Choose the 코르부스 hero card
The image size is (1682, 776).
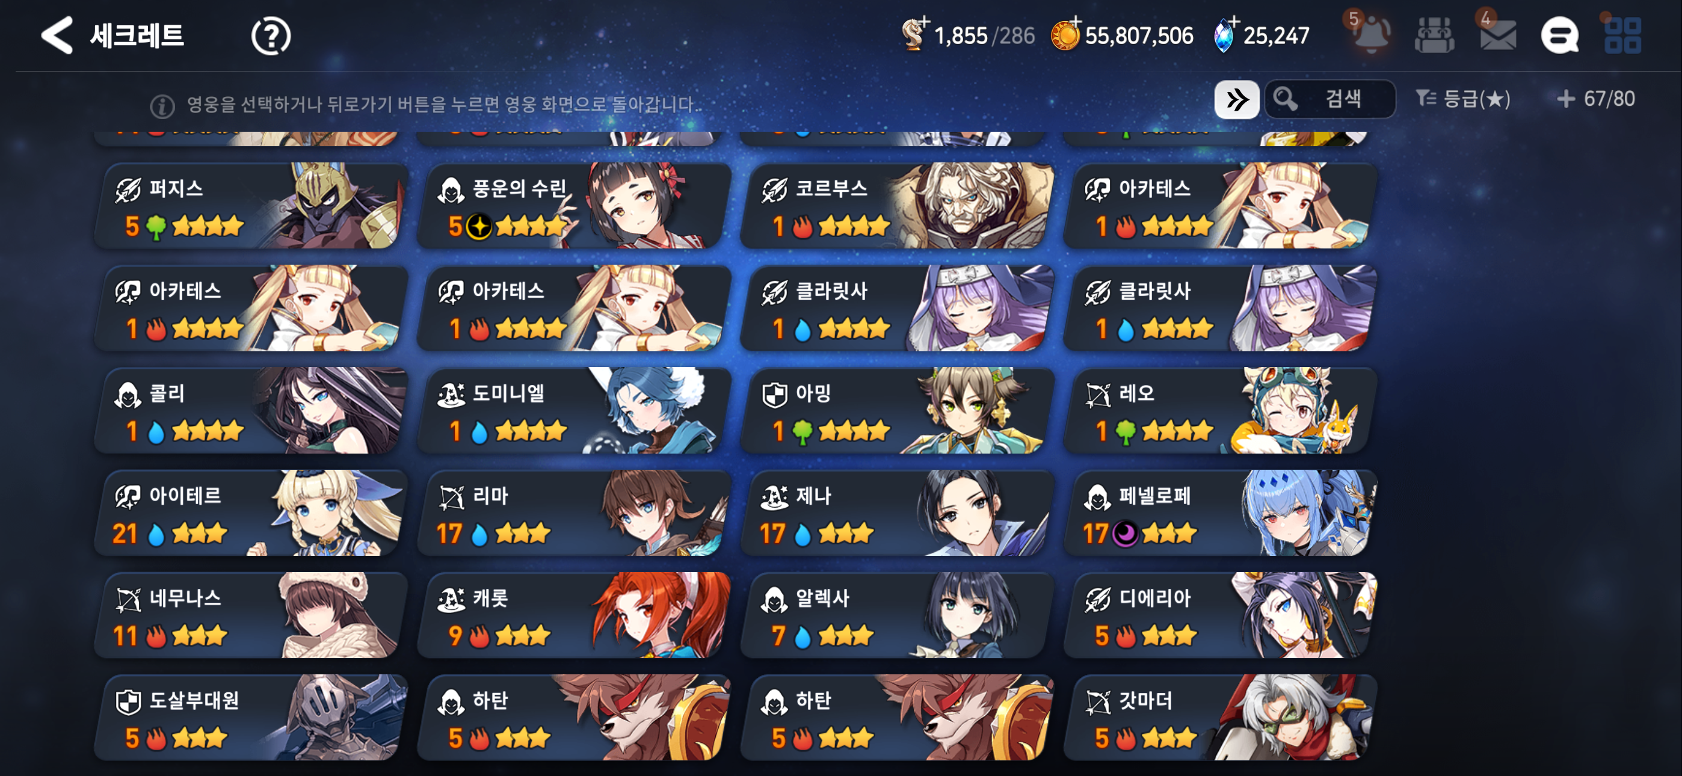tap(897, 205)
